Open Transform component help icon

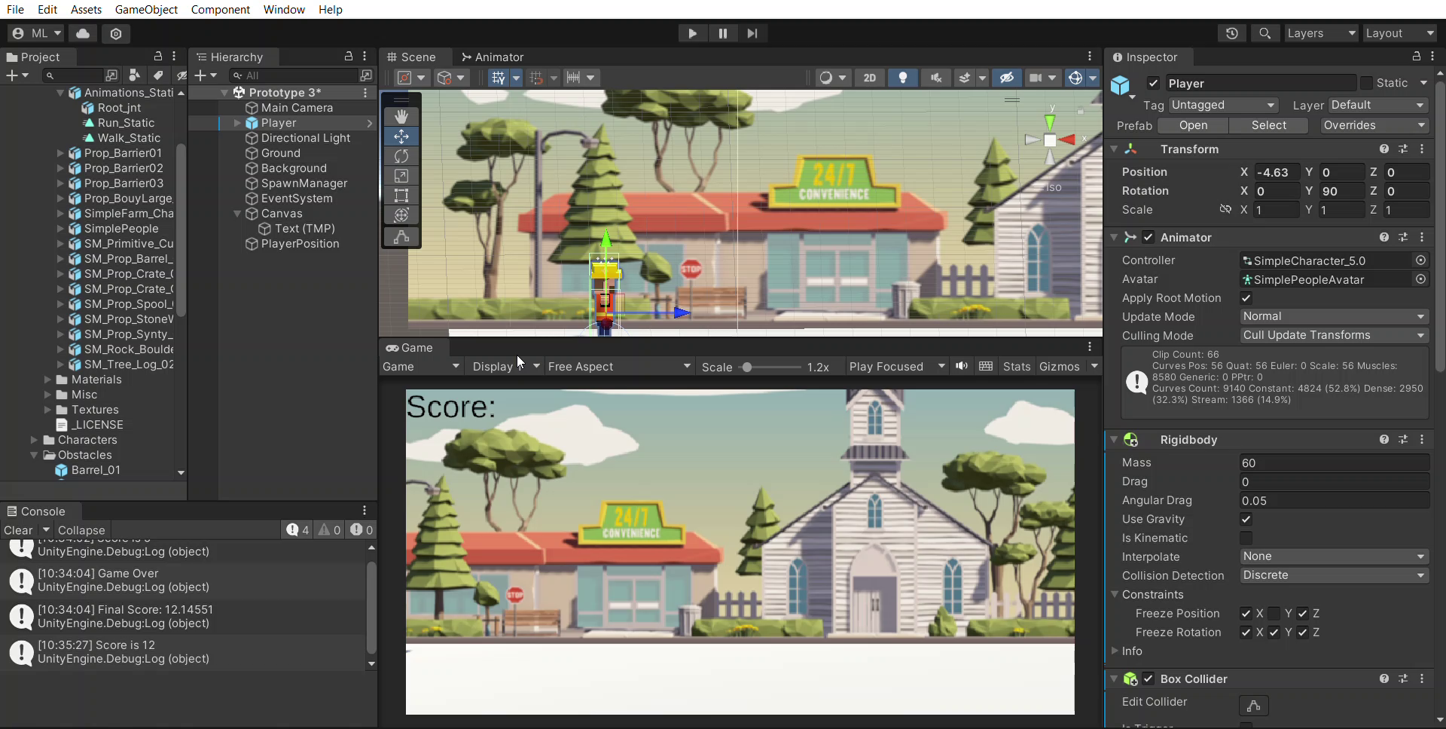[x=1384, y=149]
